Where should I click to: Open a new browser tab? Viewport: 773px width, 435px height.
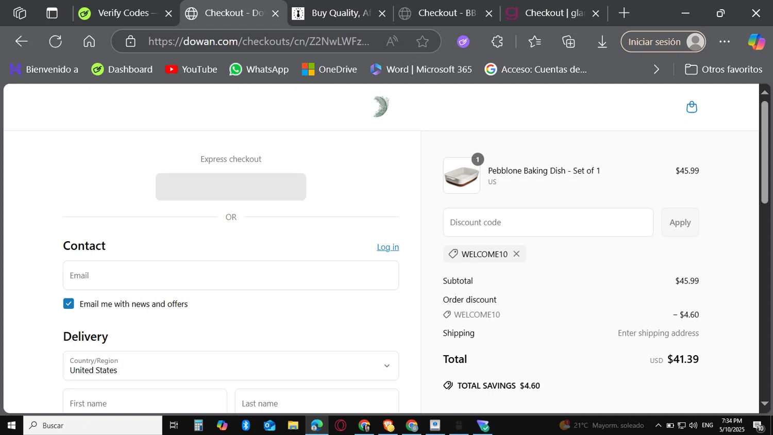point(624,13)
